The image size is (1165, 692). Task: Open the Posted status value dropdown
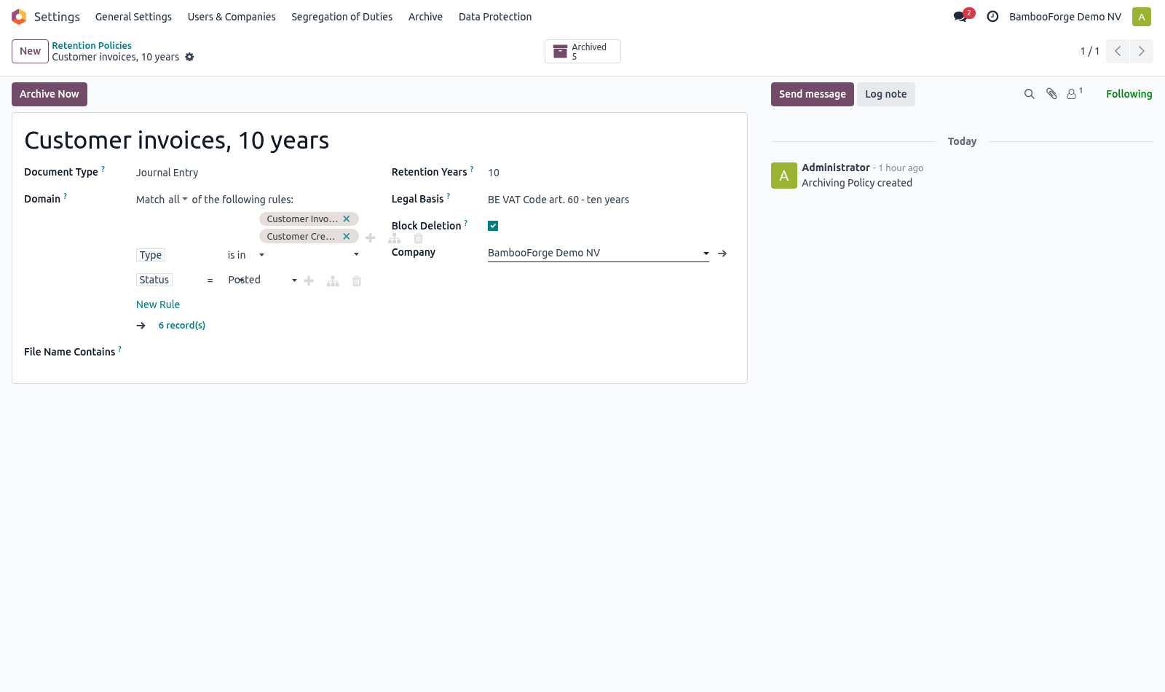click(262, 280)
